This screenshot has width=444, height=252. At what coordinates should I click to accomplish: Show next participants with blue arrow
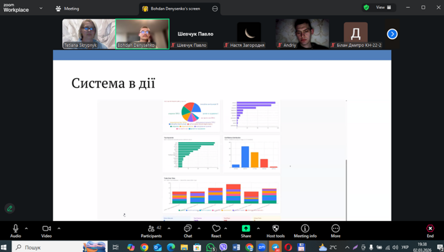[x=392, y=34]
